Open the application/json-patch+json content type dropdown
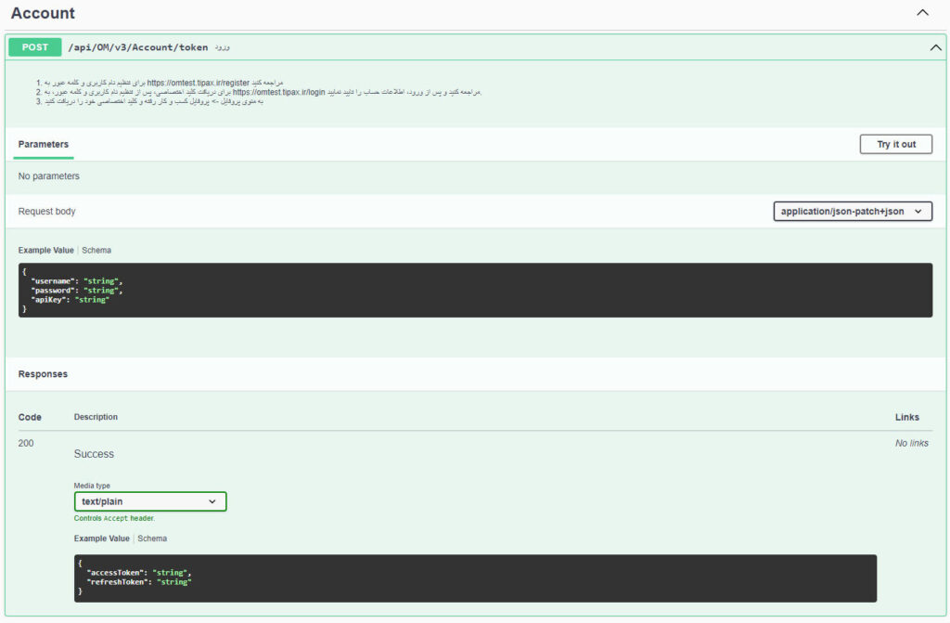The height and width of the screenshot is (623, 950). click(853, 212)
